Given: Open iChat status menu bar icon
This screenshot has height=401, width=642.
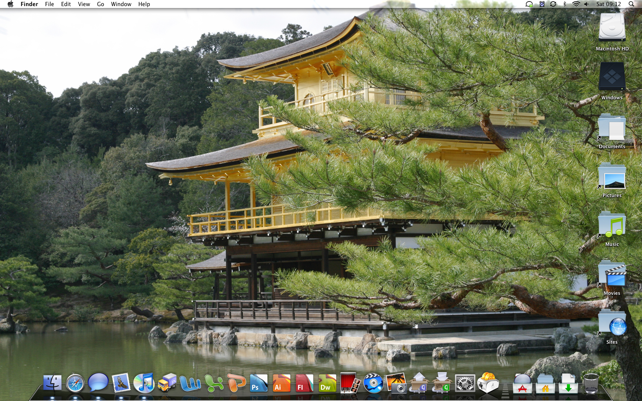Looking at the screenshot, I should 529,4.
